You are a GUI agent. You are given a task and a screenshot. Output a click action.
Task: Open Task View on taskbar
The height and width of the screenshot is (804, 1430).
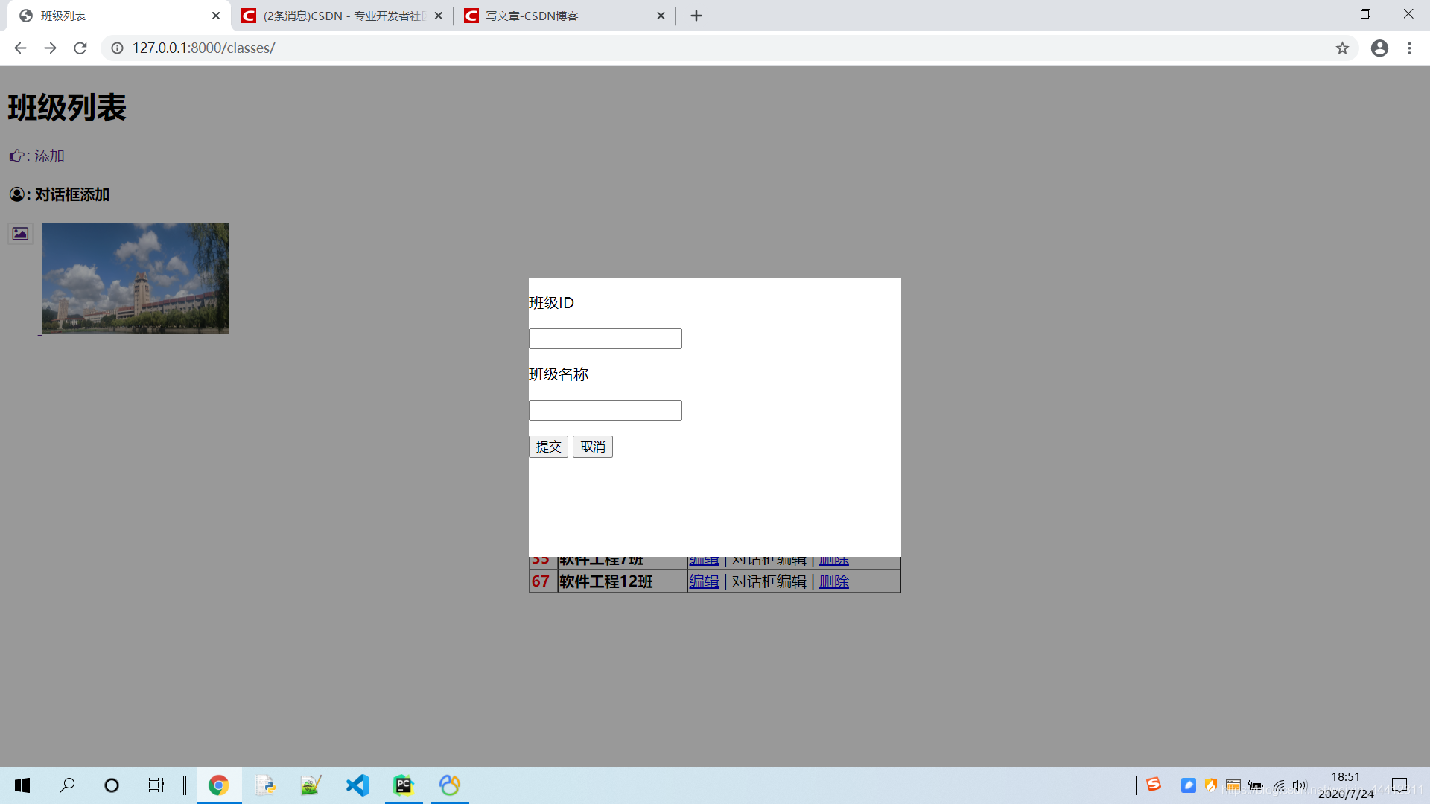pos(156,785)
